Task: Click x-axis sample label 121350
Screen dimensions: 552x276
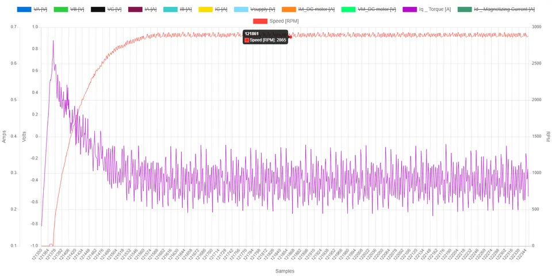Action: [x=36, y=255]
